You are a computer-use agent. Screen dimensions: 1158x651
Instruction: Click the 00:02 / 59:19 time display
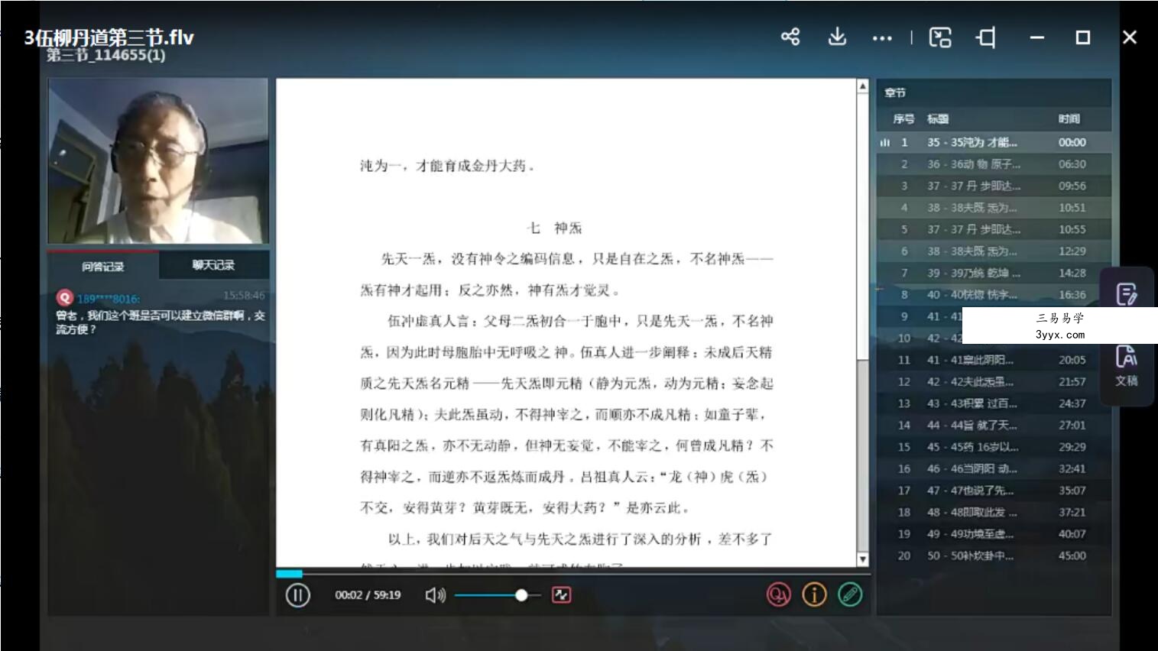(368, 595)
